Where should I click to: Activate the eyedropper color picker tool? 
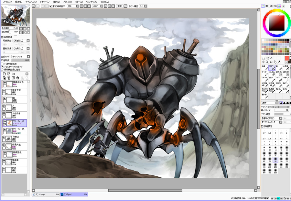tap(279, 62)
